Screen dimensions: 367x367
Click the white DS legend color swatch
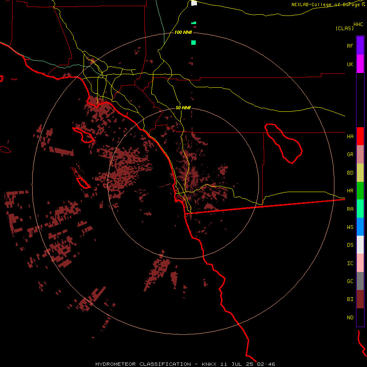pyautogui.click(x=360, y=245)
